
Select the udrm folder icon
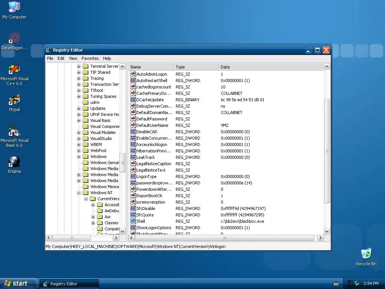point(85,102)
